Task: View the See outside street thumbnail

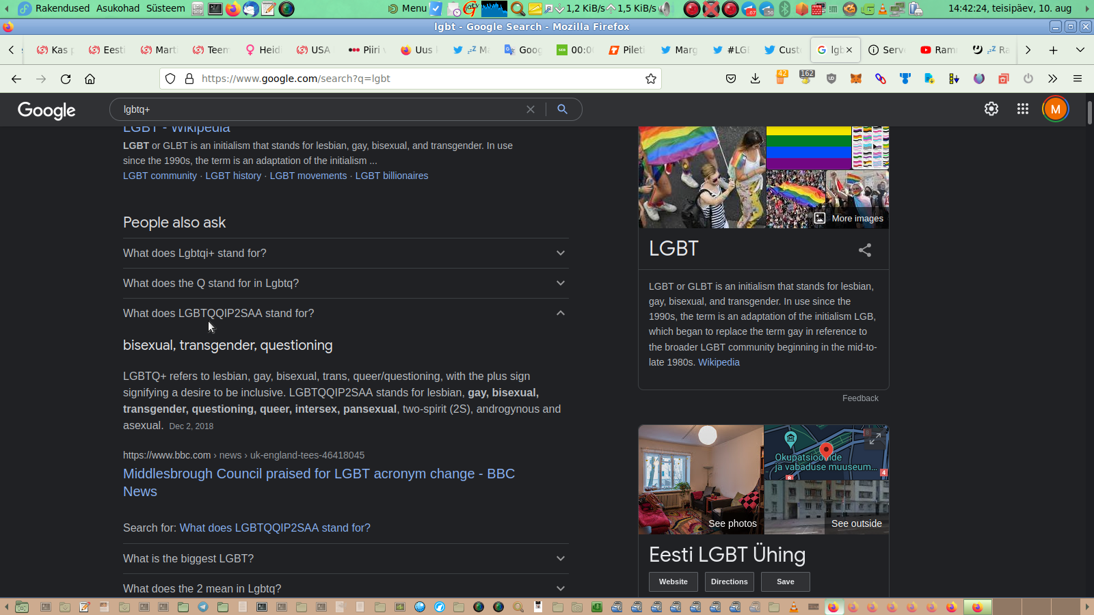Action: (827, 507)
